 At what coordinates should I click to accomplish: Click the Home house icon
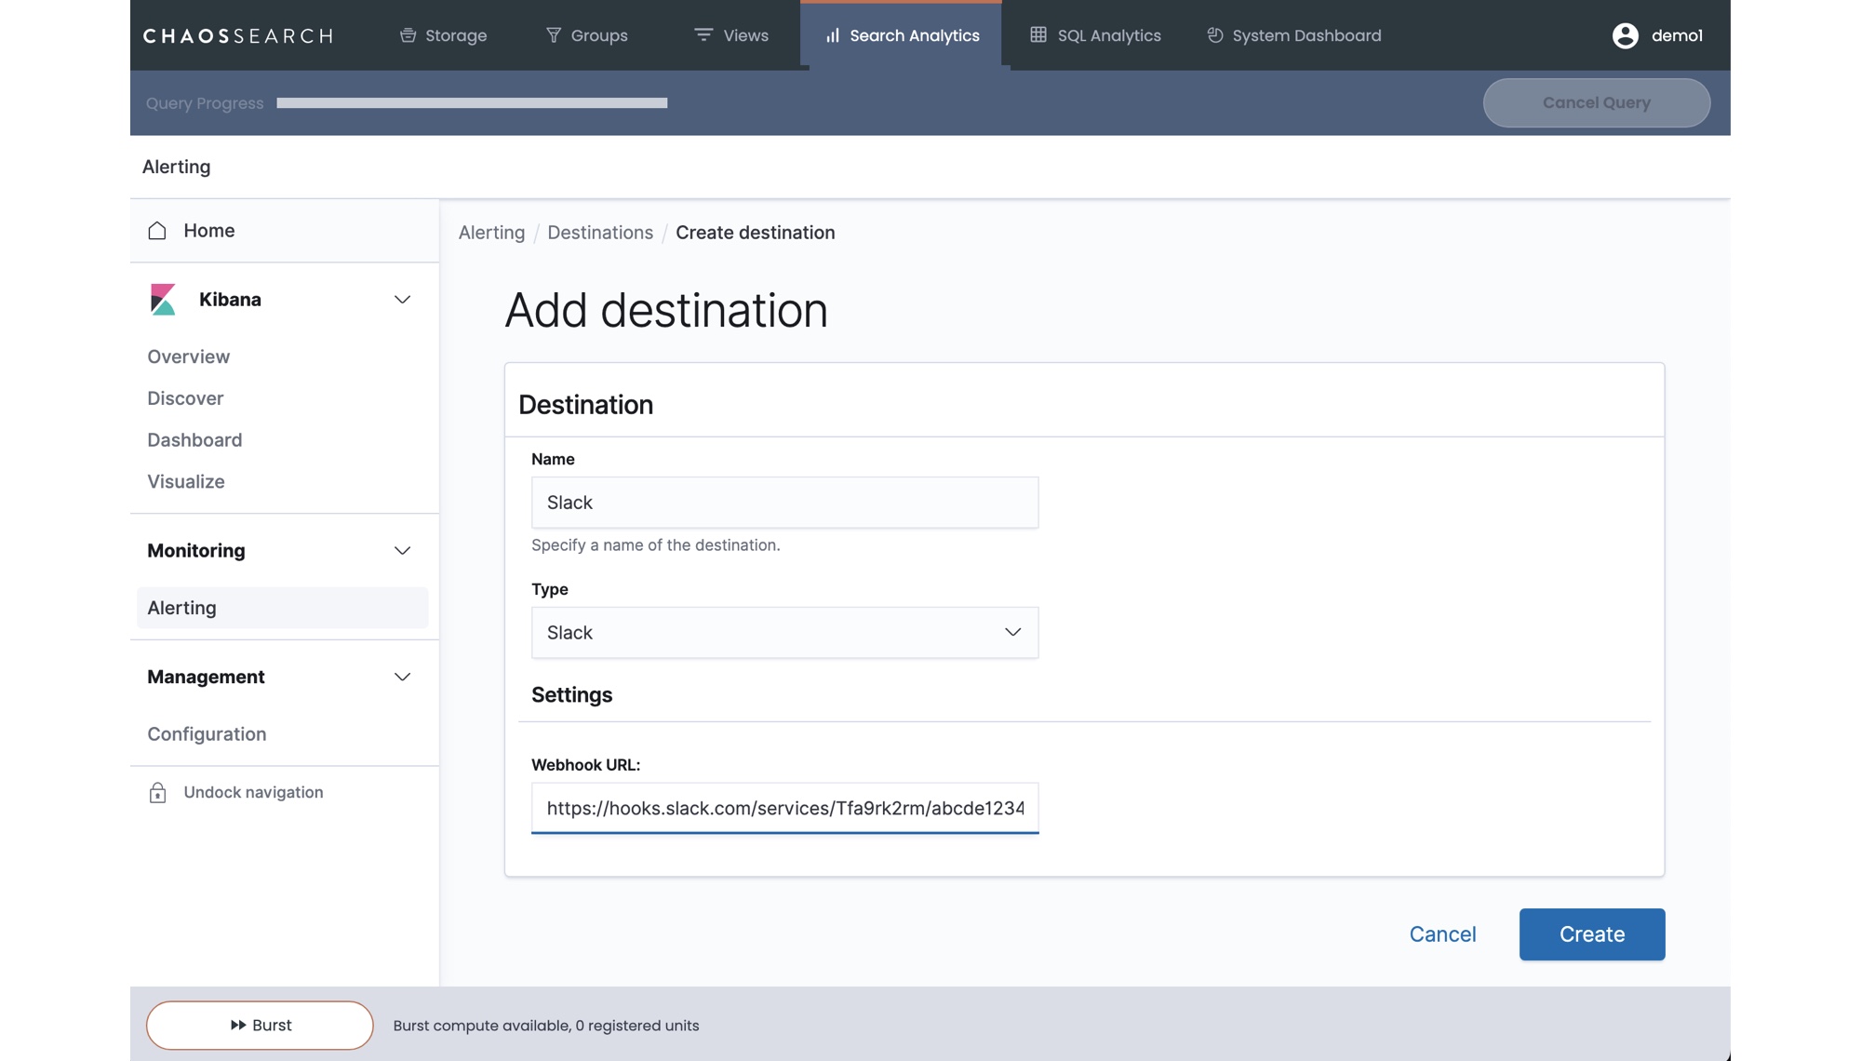[x=157, y=231]
